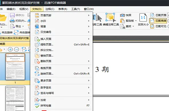169x111 pixels.
Task: Open the 编辑(E) menu
Action: pyautogui.click(x=11, y=9)
